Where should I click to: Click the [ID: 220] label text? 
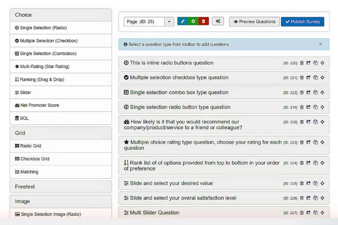(x=290, y=63)
